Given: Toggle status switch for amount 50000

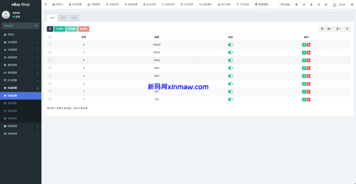Looking at the screenshot, I should click(x=230, y=52).
